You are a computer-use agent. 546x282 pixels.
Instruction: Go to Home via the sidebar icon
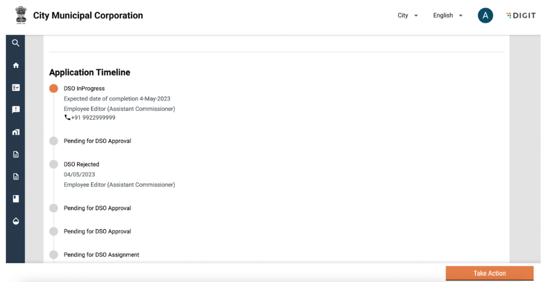pos(16,66)
